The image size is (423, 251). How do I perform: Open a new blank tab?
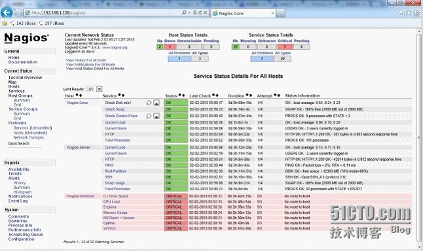280,13
